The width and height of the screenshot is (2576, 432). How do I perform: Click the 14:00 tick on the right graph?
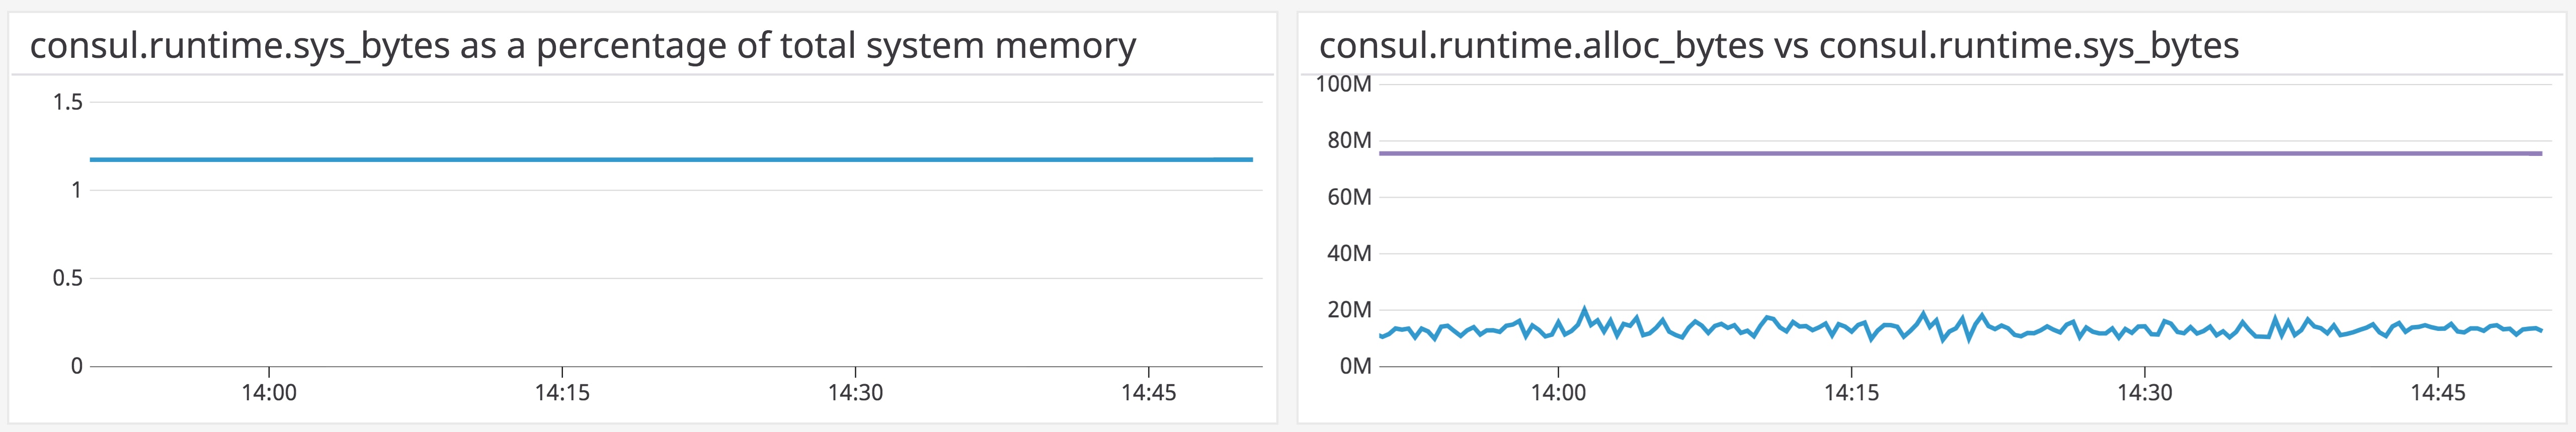coord(1558,393)
